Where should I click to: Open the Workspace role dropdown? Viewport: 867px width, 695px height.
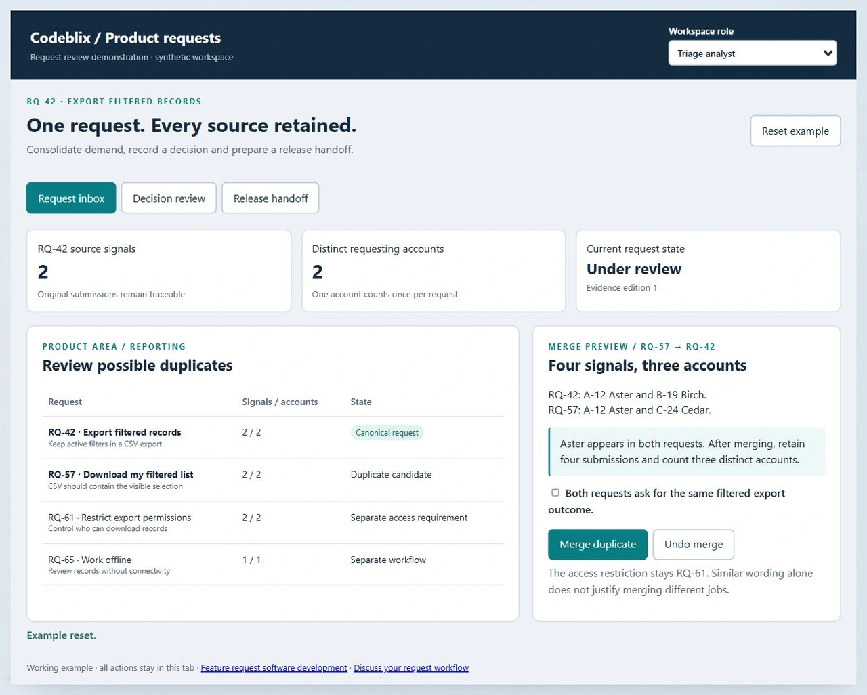click(753, 54)
